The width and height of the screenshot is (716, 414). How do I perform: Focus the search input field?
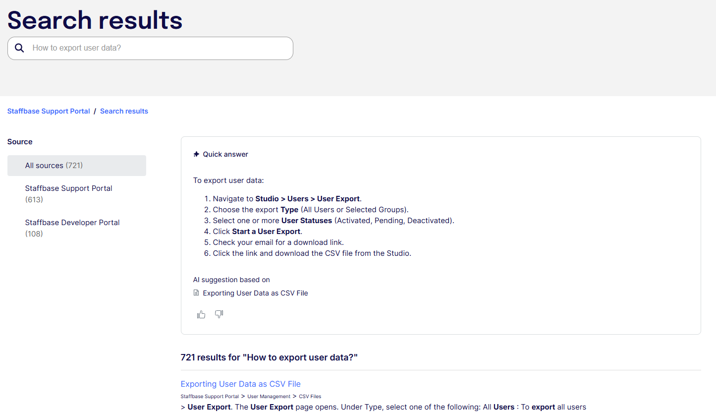[150, 48]
